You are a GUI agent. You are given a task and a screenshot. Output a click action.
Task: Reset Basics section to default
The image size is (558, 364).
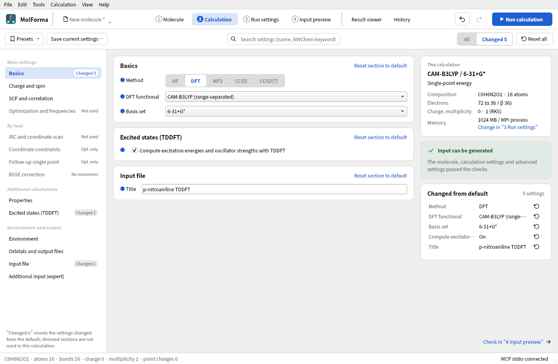[380, 66]
